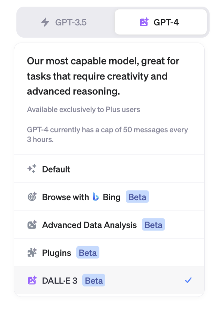Image resolution: width=219 pixels, height=317 pixels.
Task: Click the purple GPT-4 sparkle icon
Action: [x=144, y=23]
